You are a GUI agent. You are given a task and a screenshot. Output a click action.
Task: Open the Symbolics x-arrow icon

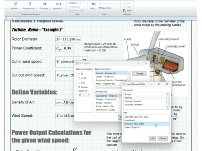[58, 4]
